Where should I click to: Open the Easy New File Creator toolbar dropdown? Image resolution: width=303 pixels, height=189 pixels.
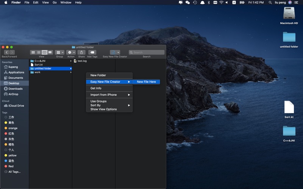tap(115, 52)
